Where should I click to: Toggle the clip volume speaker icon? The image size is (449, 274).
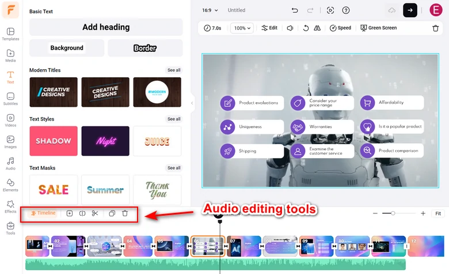290,28
